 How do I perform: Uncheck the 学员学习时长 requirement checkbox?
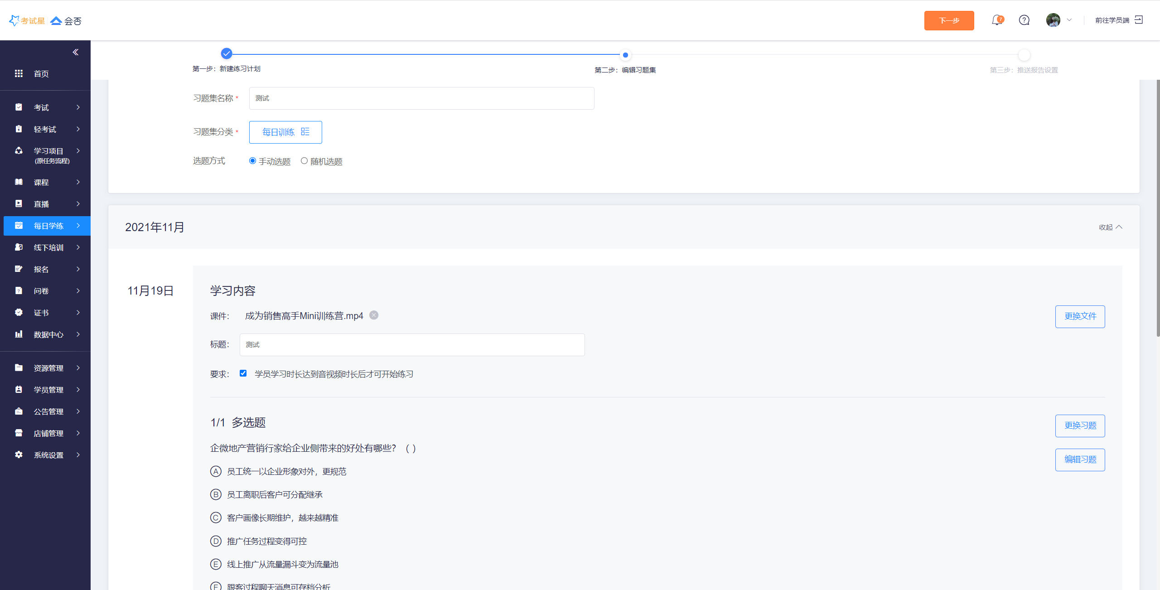(x=243, y=373)
